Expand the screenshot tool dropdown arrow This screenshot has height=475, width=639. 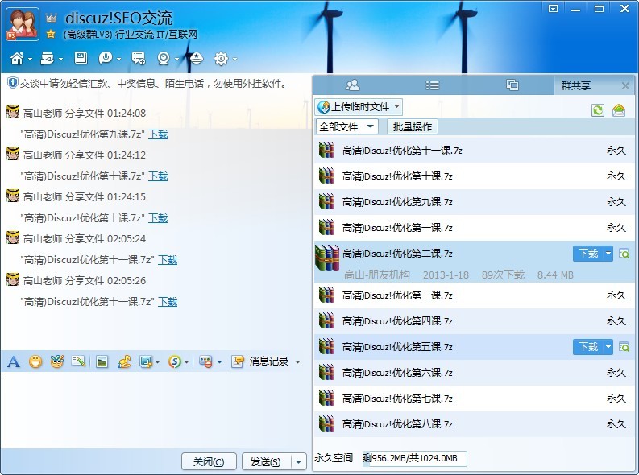(x=157, y=361)
